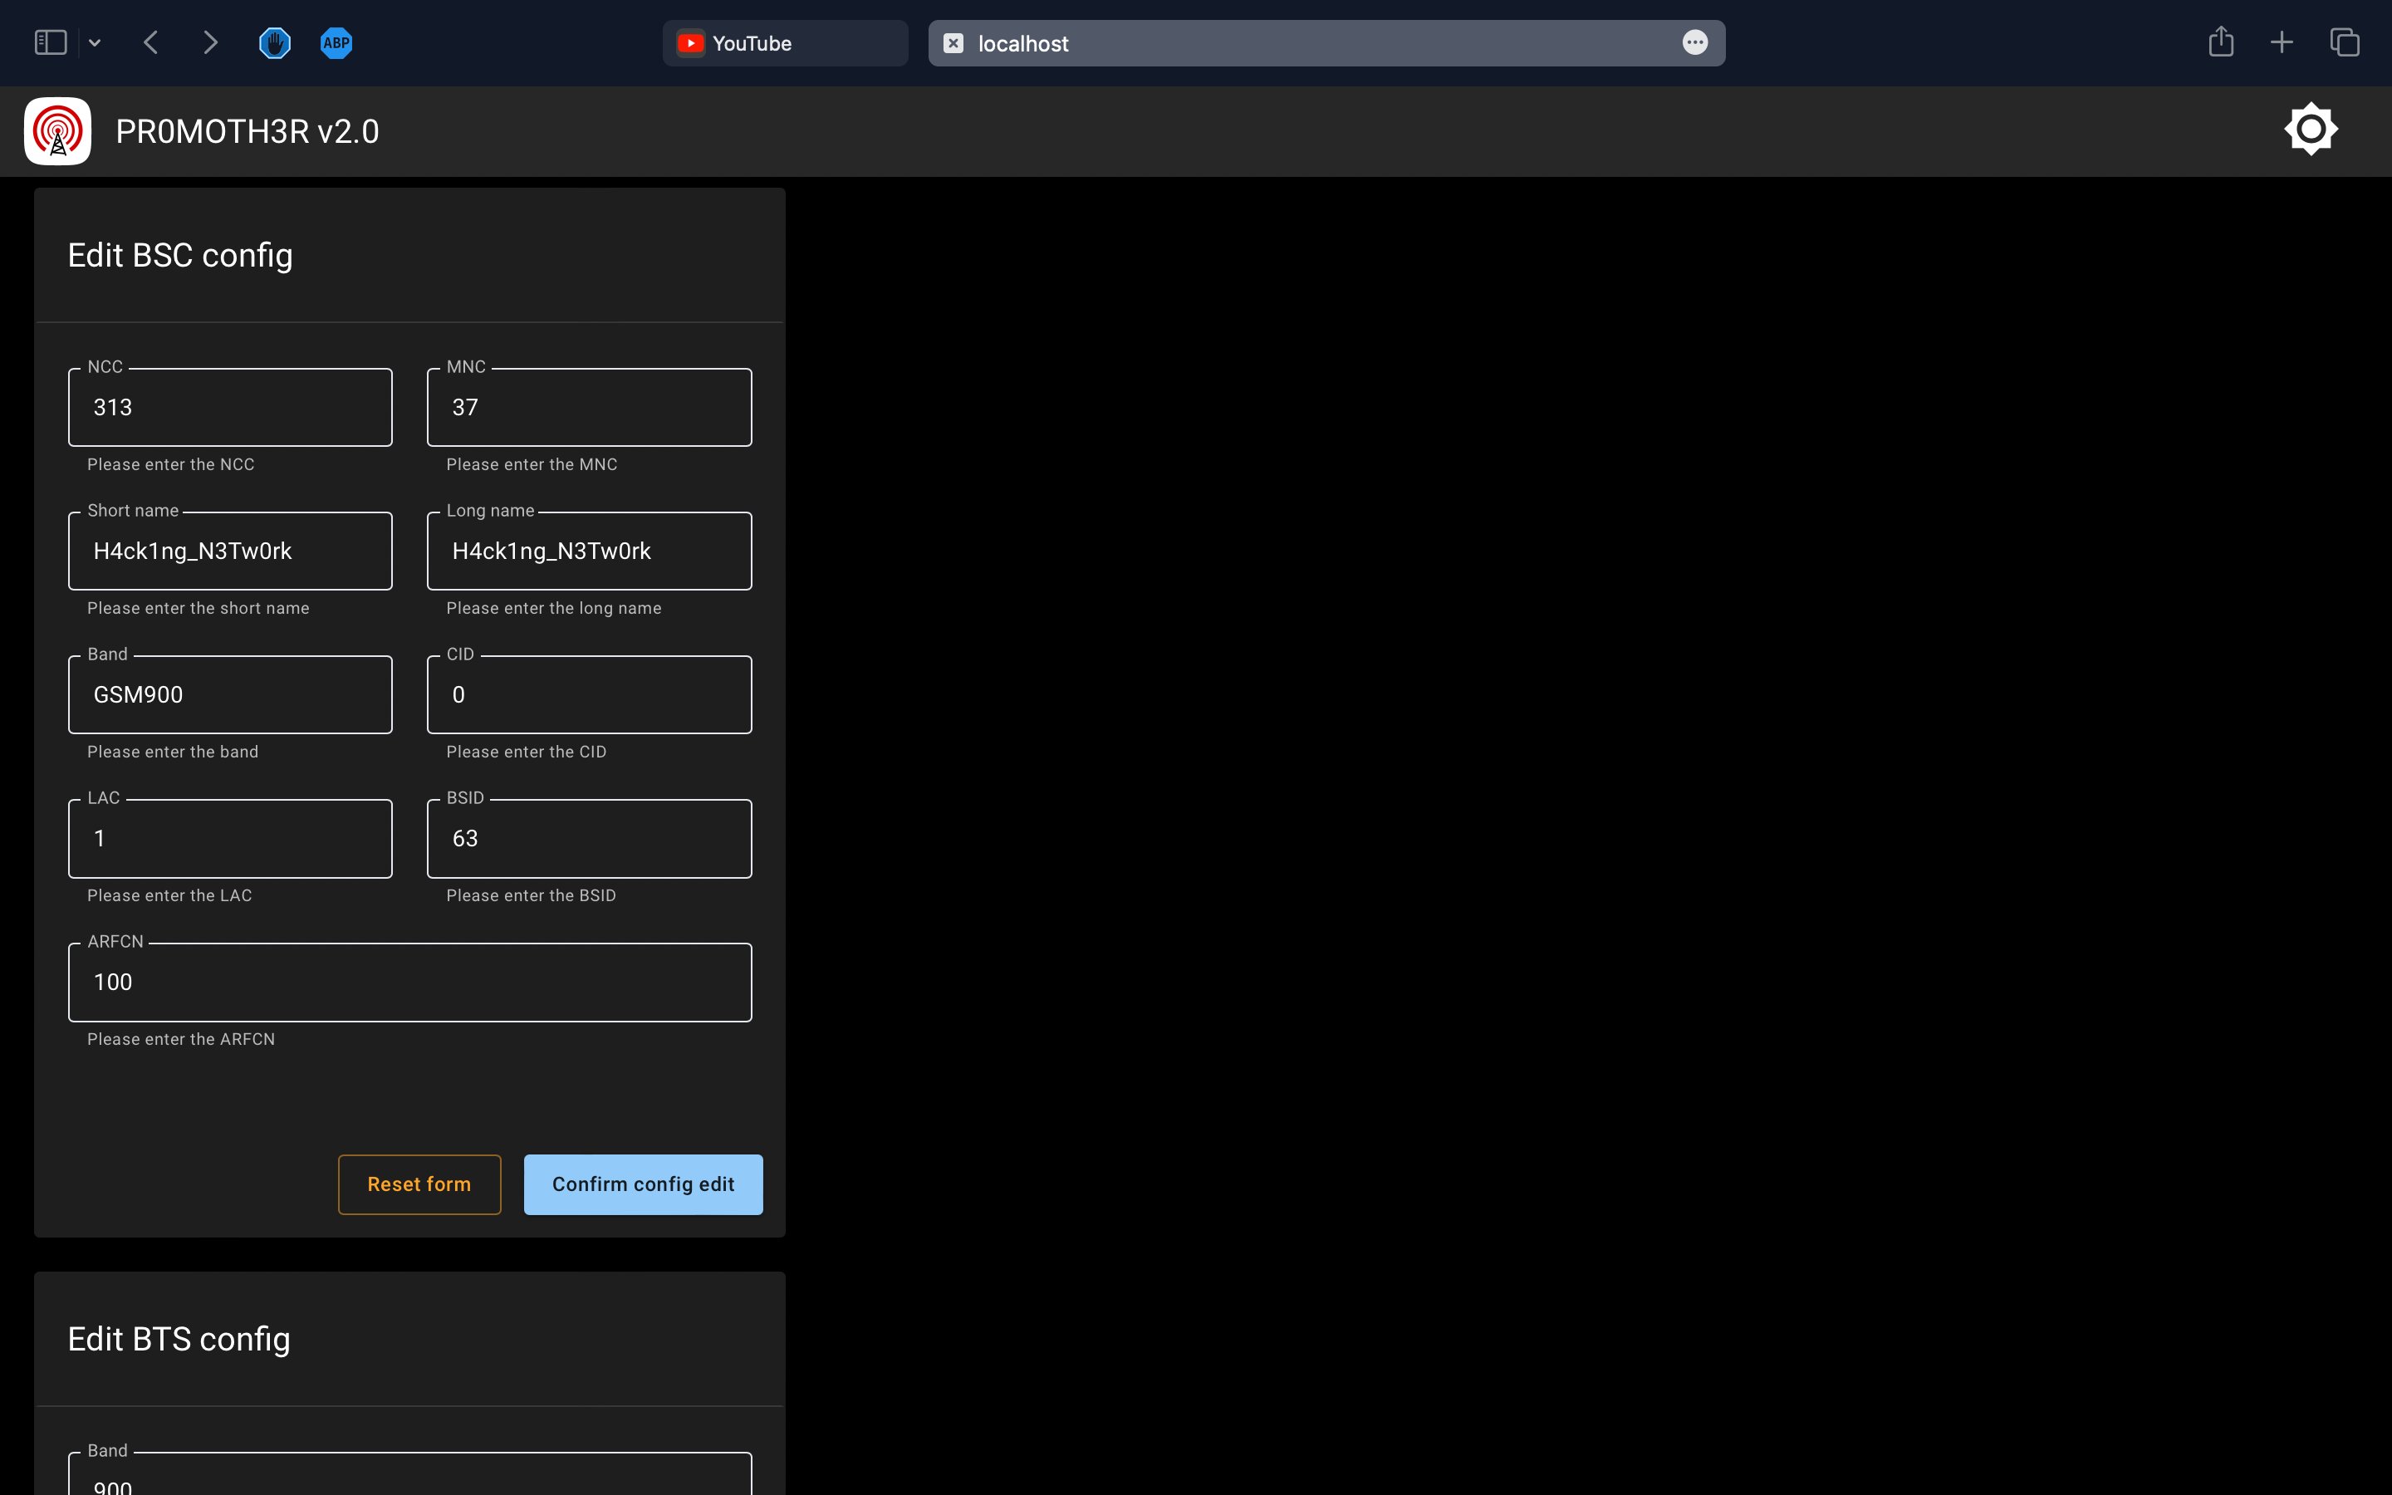Focus the ARFCN input field
This screenshot has width=2392, height=1495.
(409, 982)
